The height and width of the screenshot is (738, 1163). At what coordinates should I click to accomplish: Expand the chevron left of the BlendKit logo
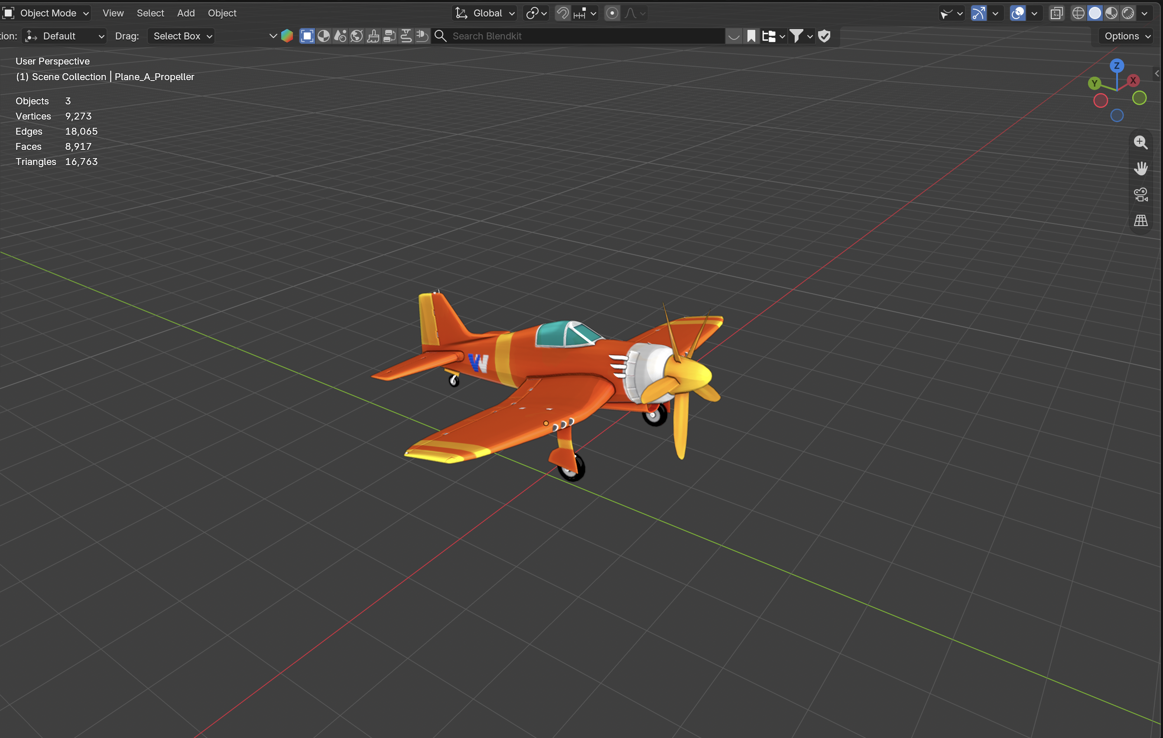(273, 36)
